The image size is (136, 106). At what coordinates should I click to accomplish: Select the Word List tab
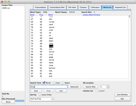pyautogui.click(x=107, y=7)
